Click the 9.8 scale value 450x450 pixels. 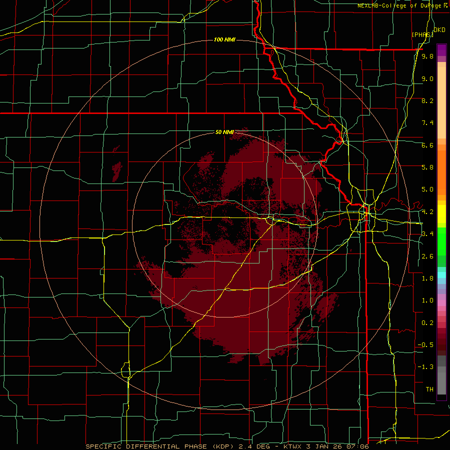(427, 56)
